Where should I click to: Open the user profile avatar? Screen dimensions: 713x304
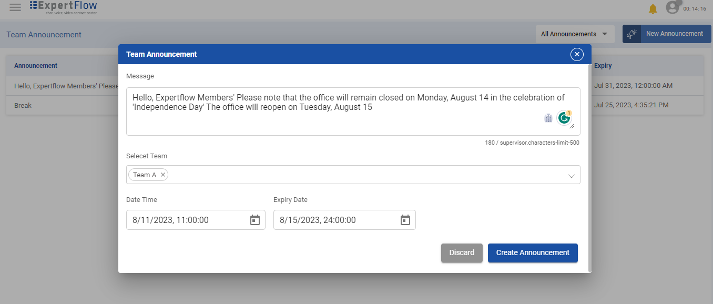pyautogui.click(x=672, y=7)
